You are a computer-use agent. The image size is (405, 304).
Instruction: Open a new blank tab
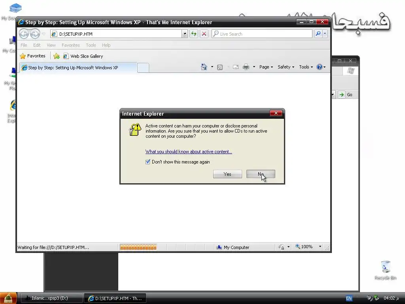coord(143,68)
